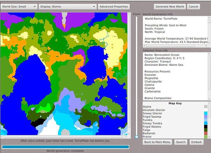This screenshot has width=211, height=153.
Task: Go Back to Main Menu
Action: point(158,142)
